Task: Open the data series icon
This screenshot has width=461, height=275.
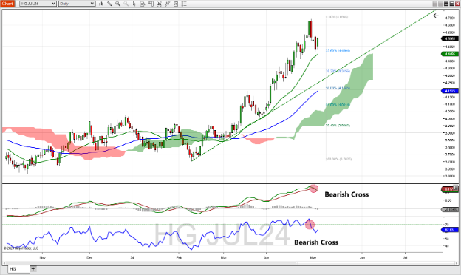Action: point(143,4)
